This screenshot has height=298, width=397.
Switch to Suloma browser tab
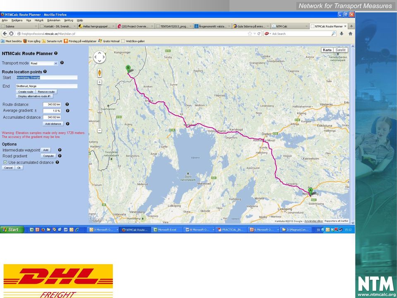click(19, 26)
